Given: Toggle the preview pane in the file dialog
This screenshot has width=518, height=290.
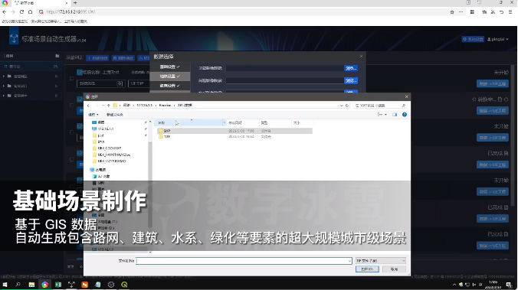Looking at the screenshot, I should click(x=395, y=115).
